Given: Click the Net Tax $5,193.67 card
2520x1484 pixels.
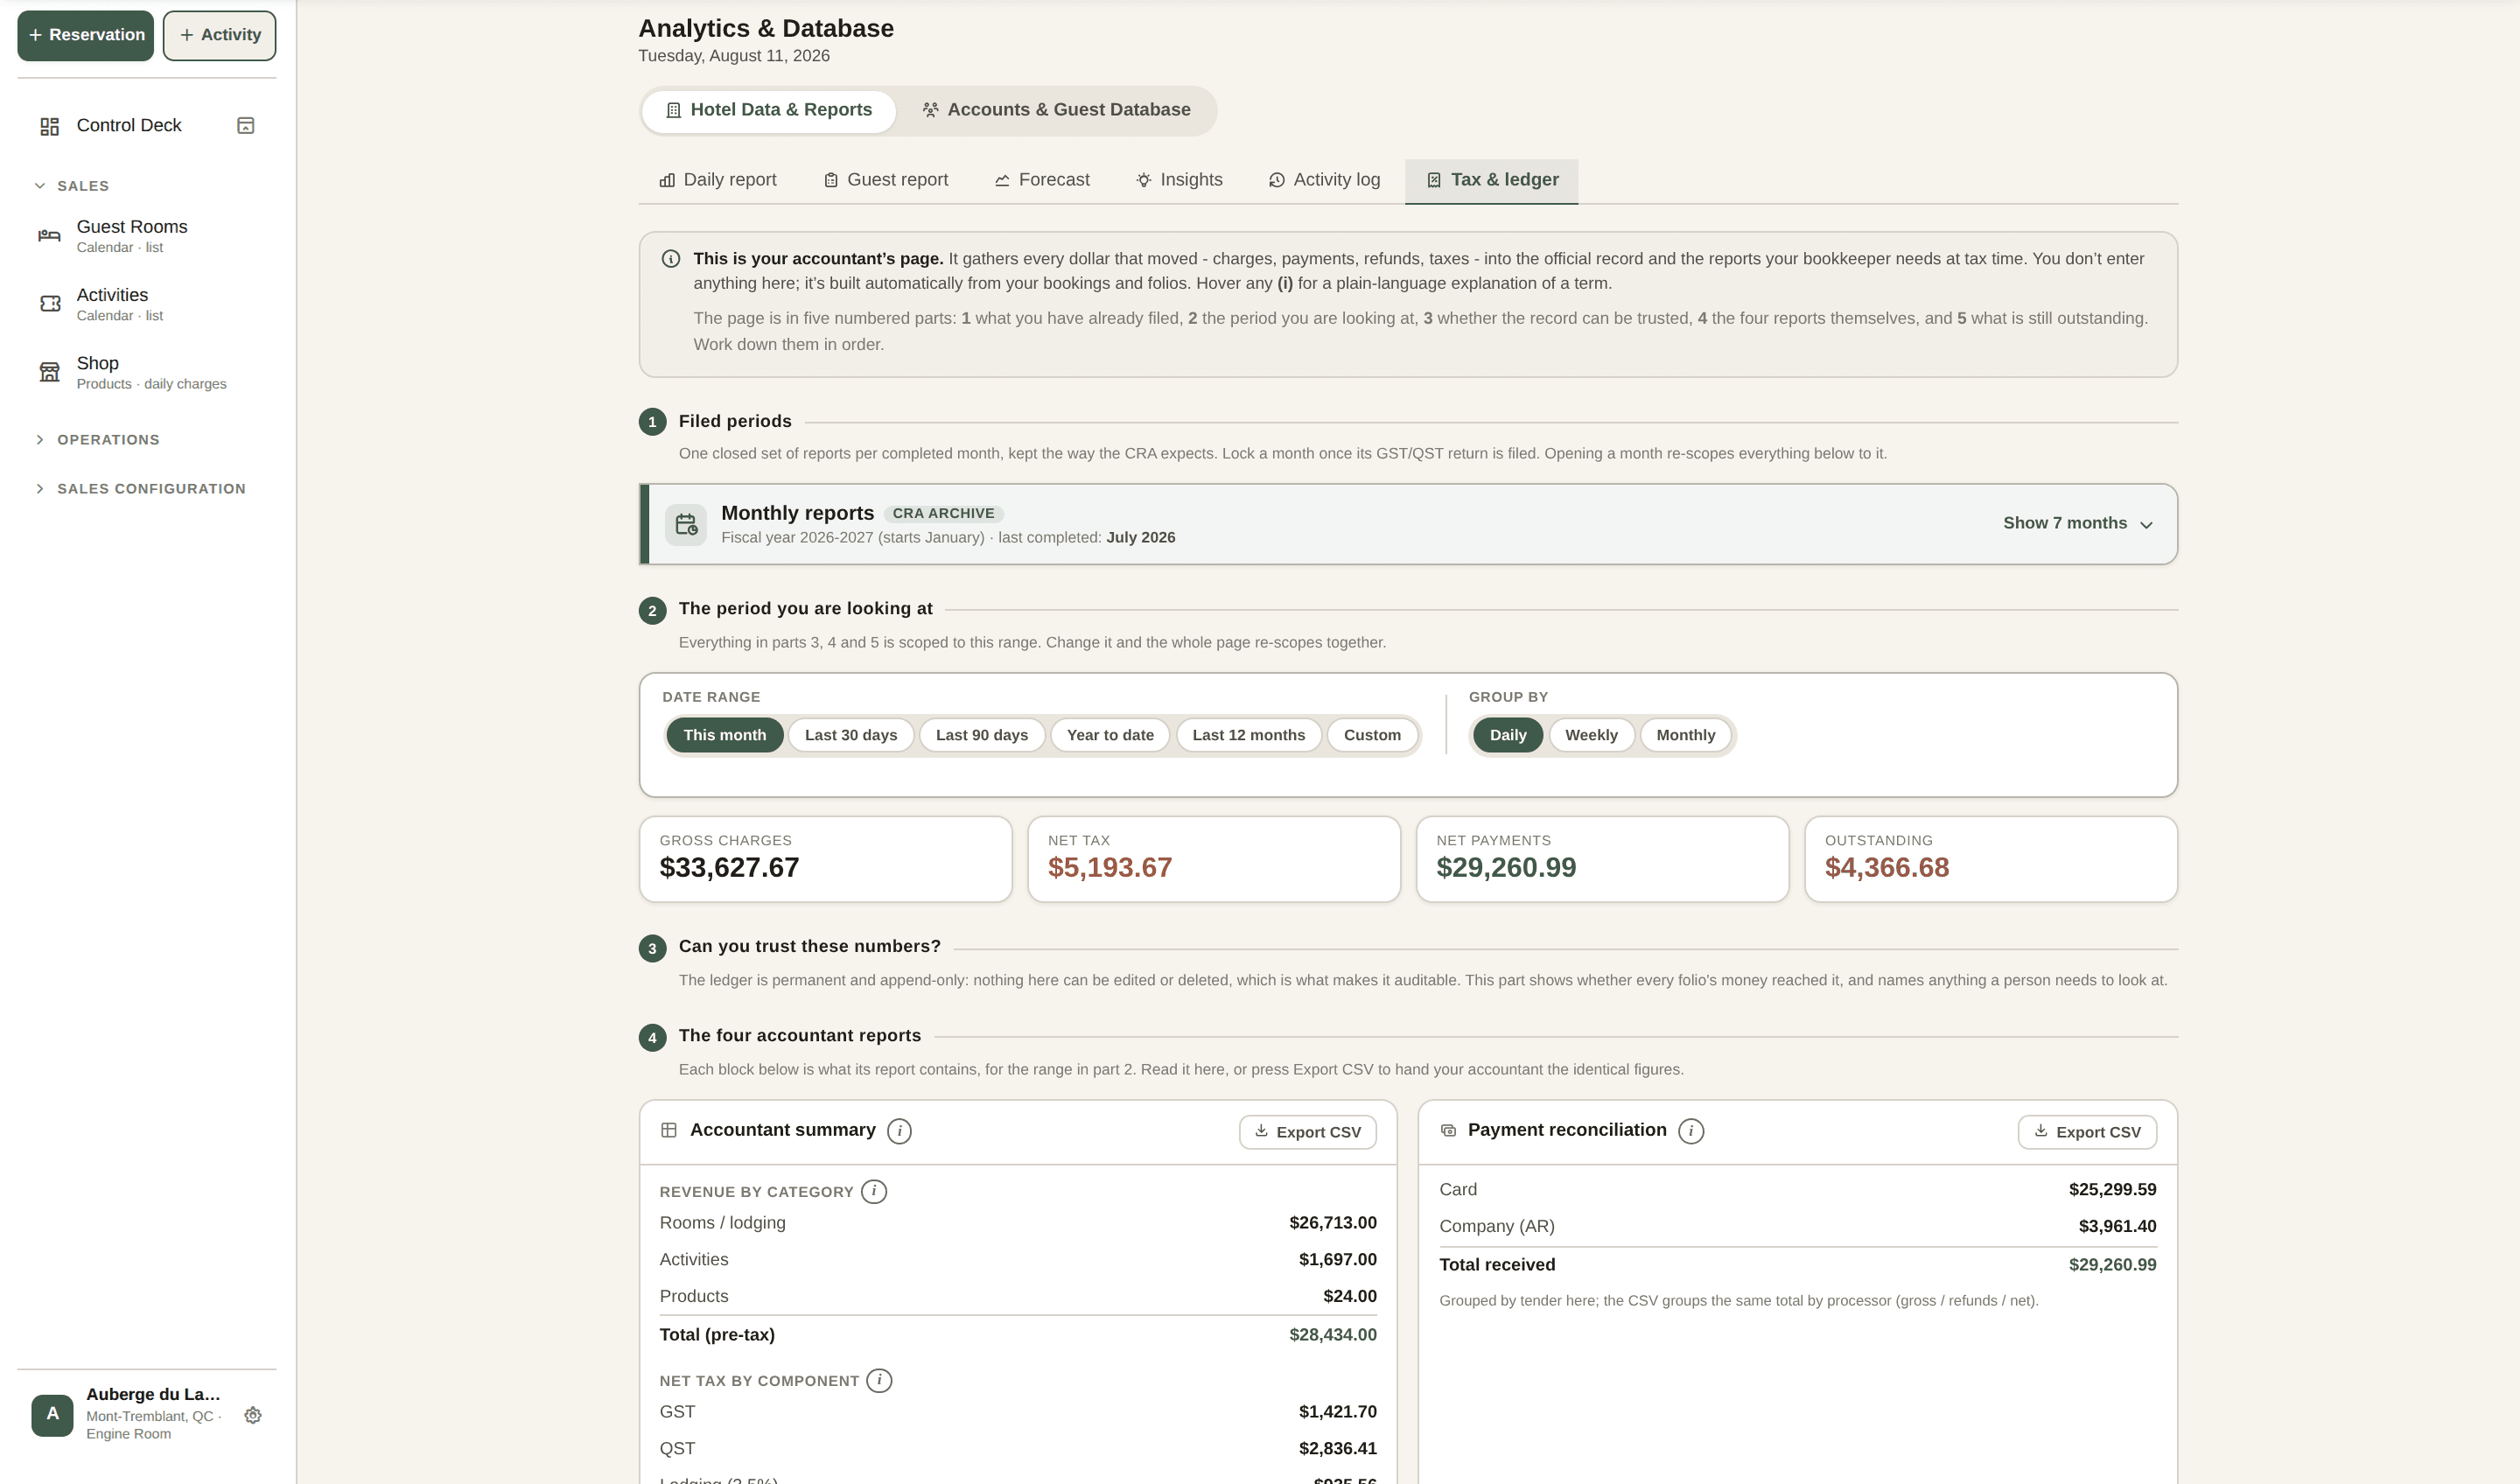Looking at the screenshot, I should [1214, 859].
